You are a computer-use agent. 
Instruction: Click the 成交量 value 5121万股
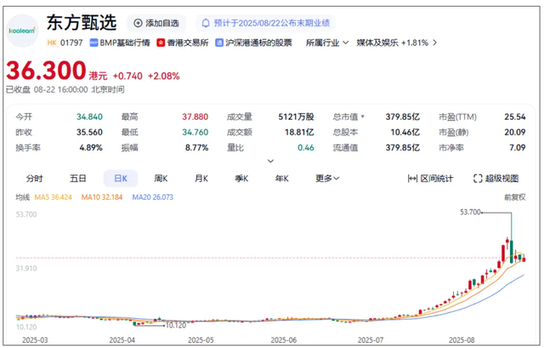point(296,117)
